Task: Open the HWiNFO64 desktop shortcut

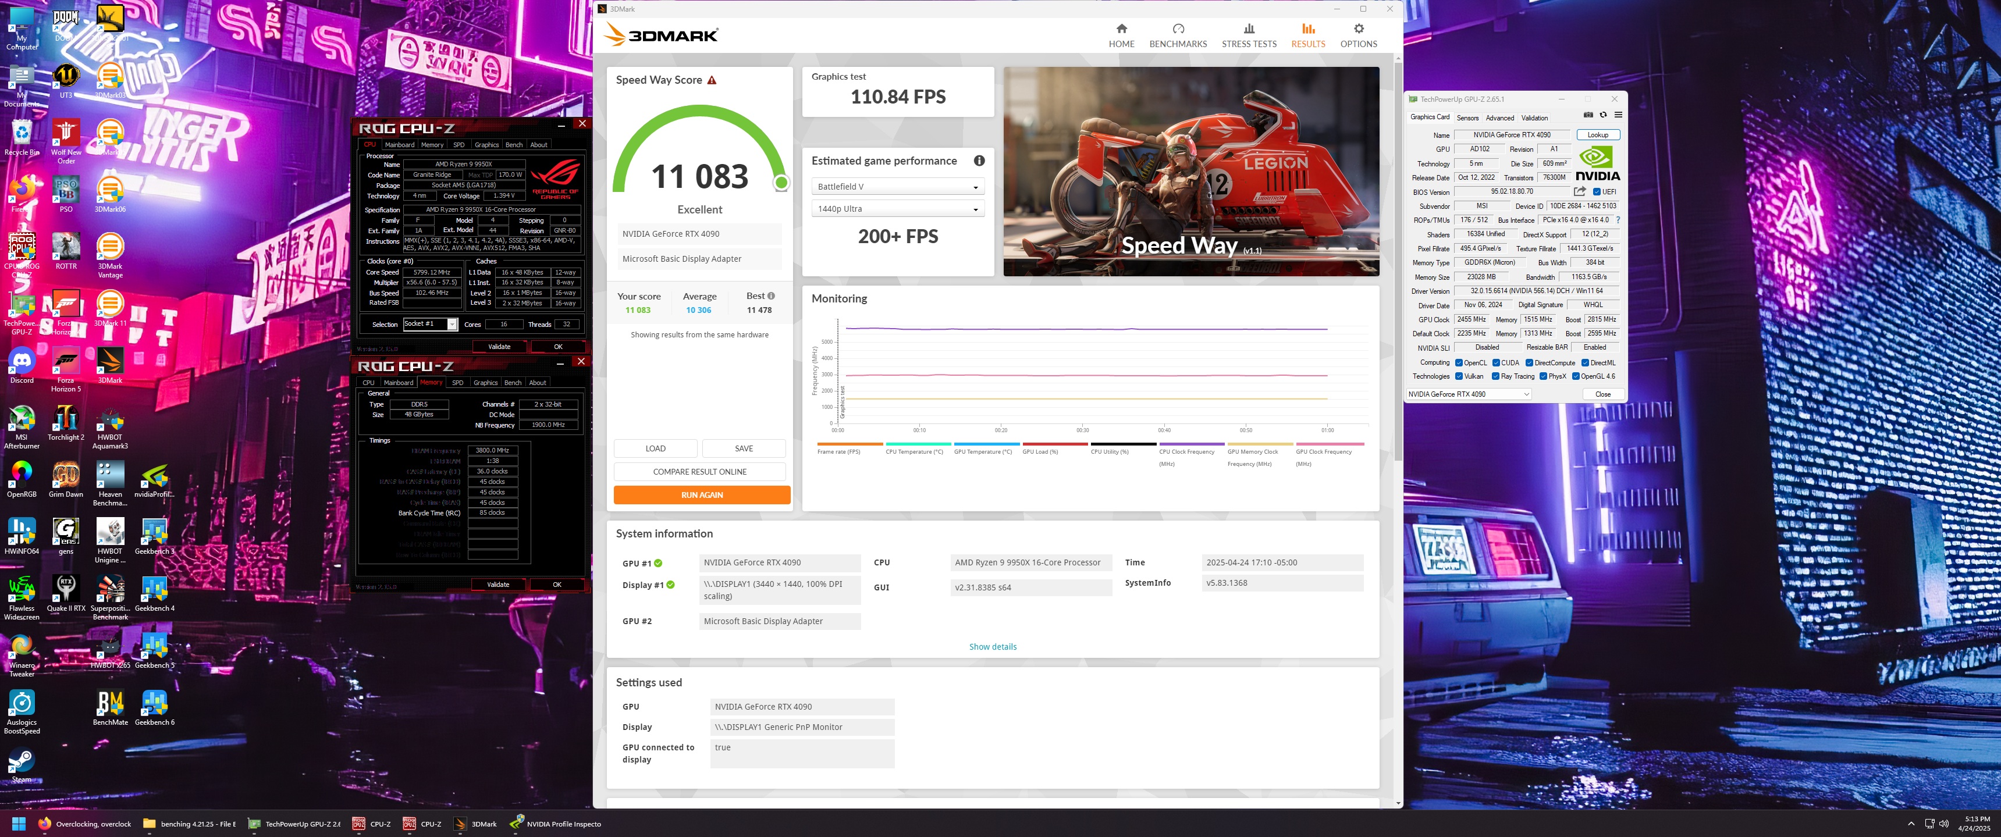Action: [22, 536]
